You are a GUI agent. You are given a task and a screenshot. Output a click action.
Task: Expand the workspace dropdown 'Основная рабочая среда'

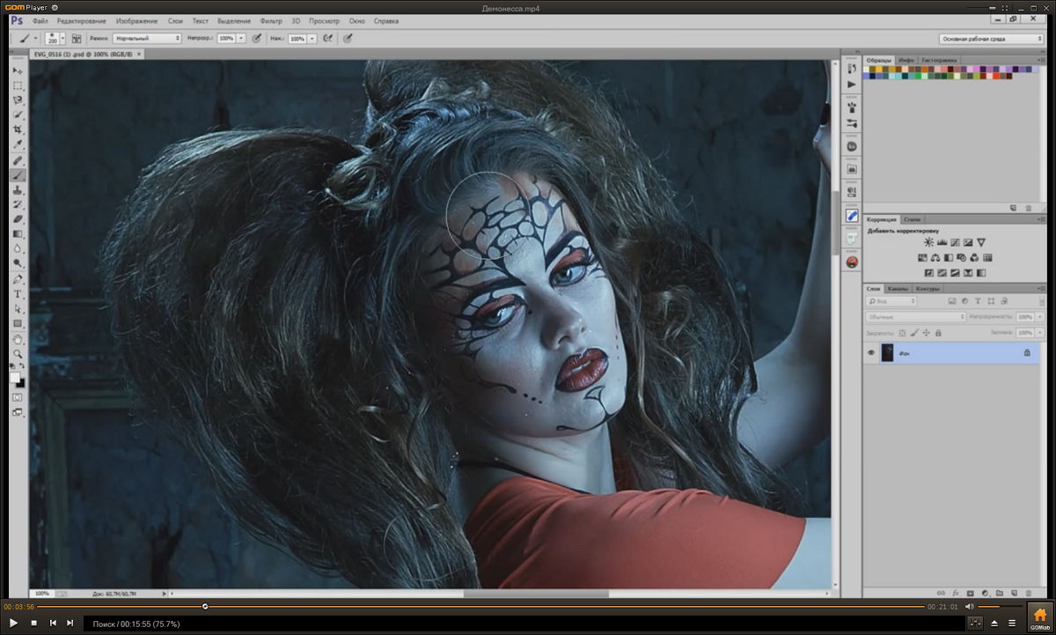click(x=992, y=39)
